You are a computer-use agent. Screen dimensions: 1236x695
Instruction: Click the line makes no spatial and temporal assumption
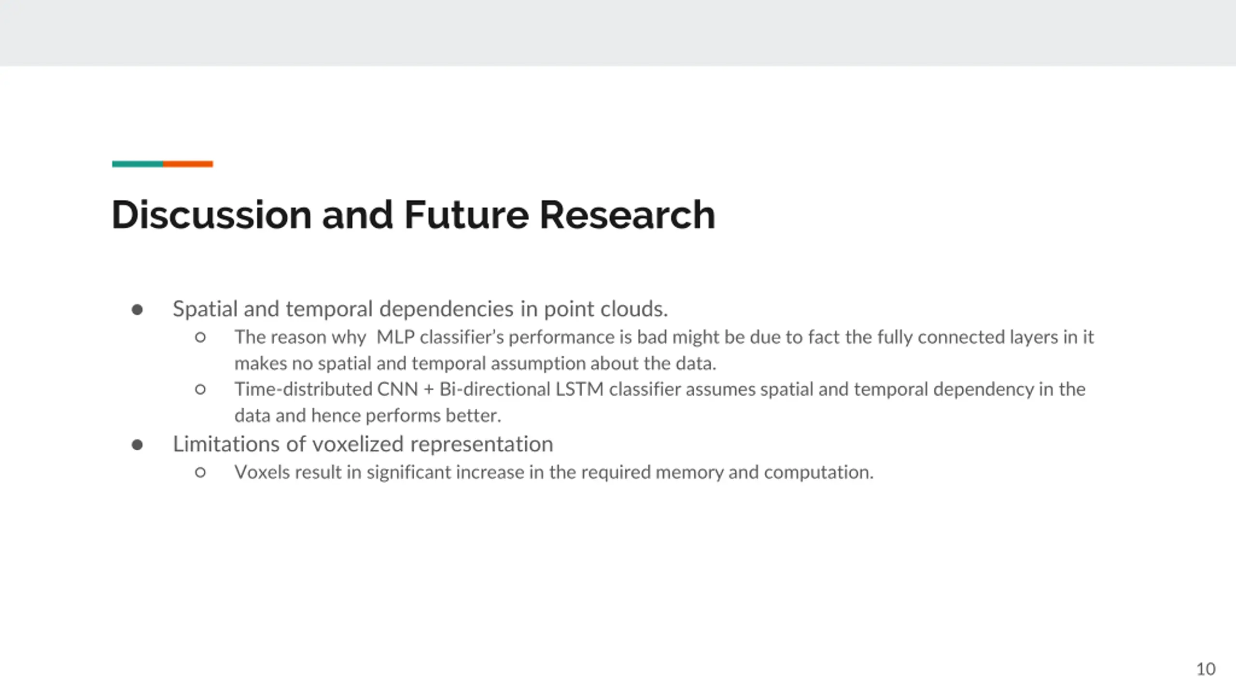point(476,363)
